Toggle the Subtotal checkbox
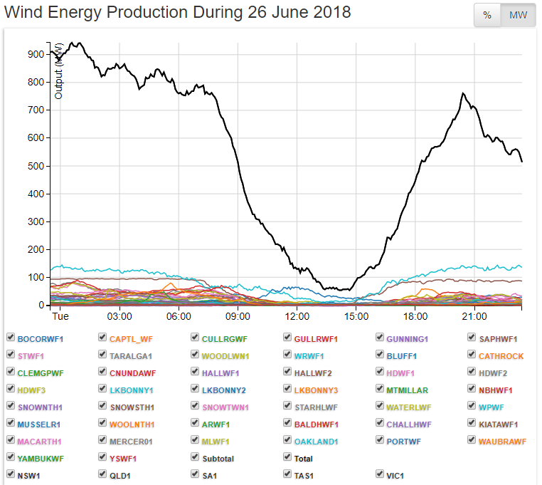542x485 pixels. coord(195,458)
